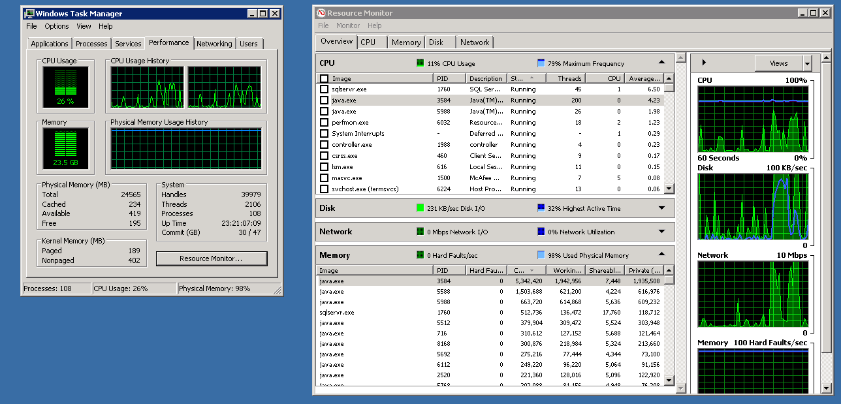Screen dimensions: 841x404
Task: Collapse the CPU section in Overview
Action: pos(661,63)
